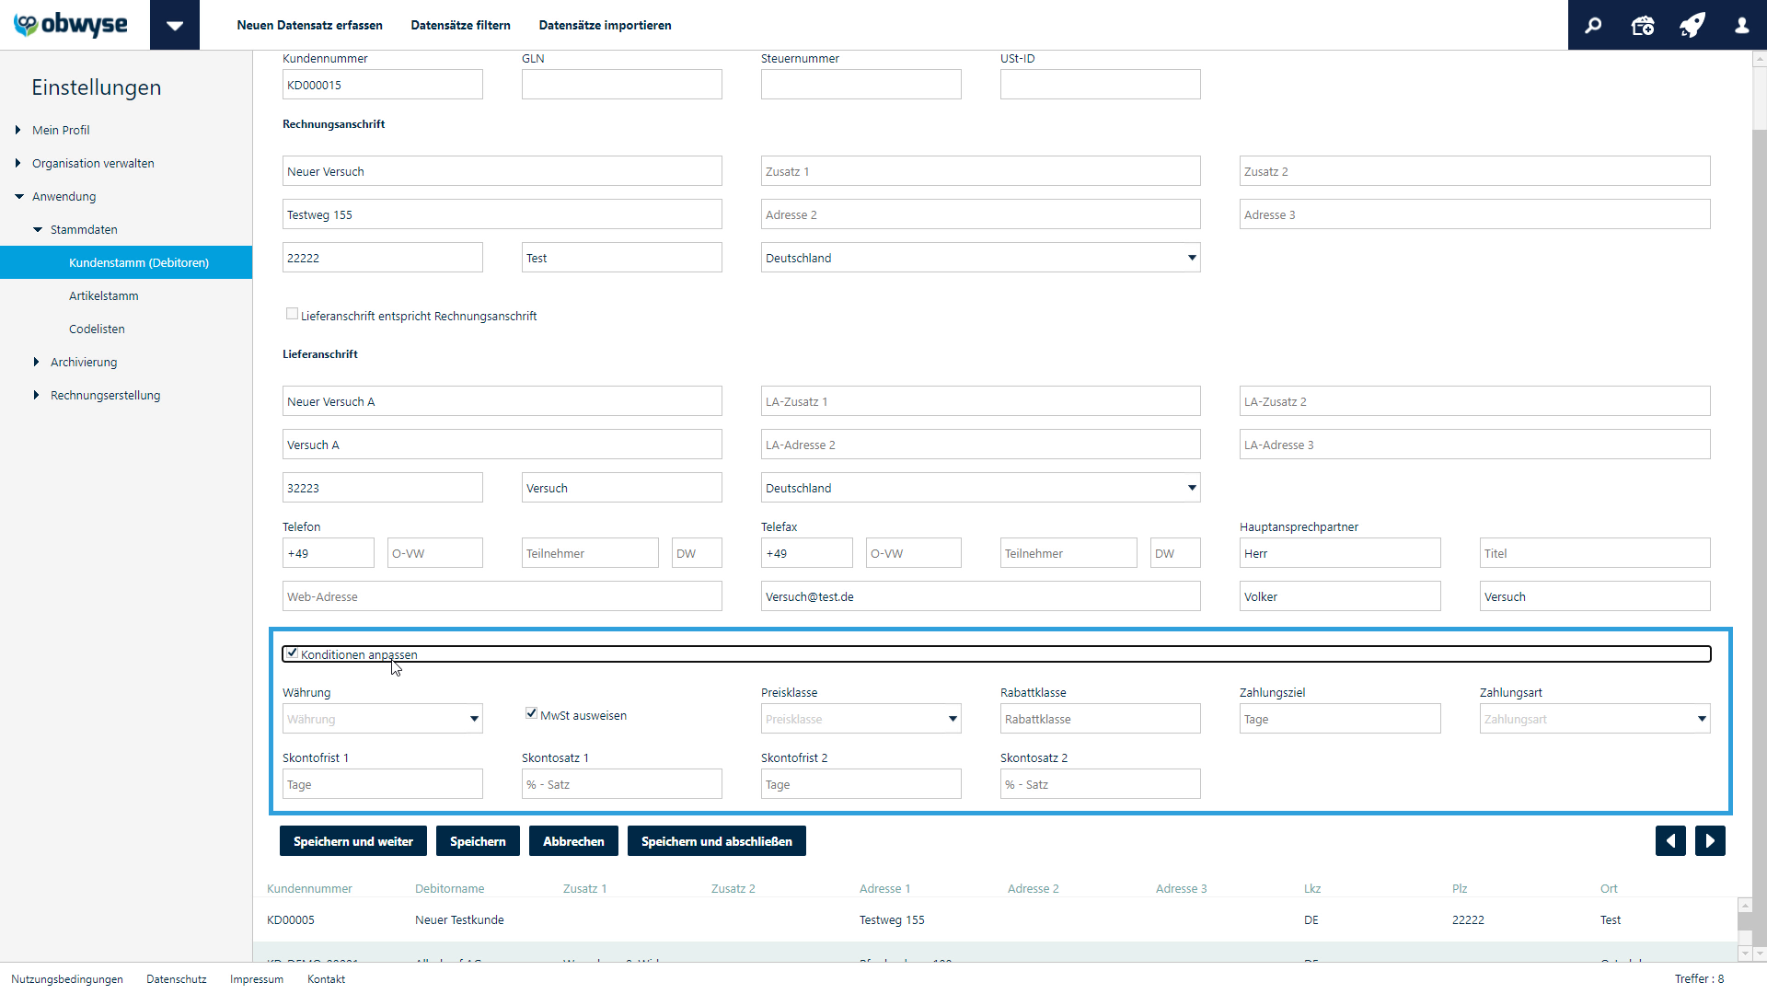Open Impressum footer link
The height and width of the screenshot is (994, 1767).
coord(257,979)
